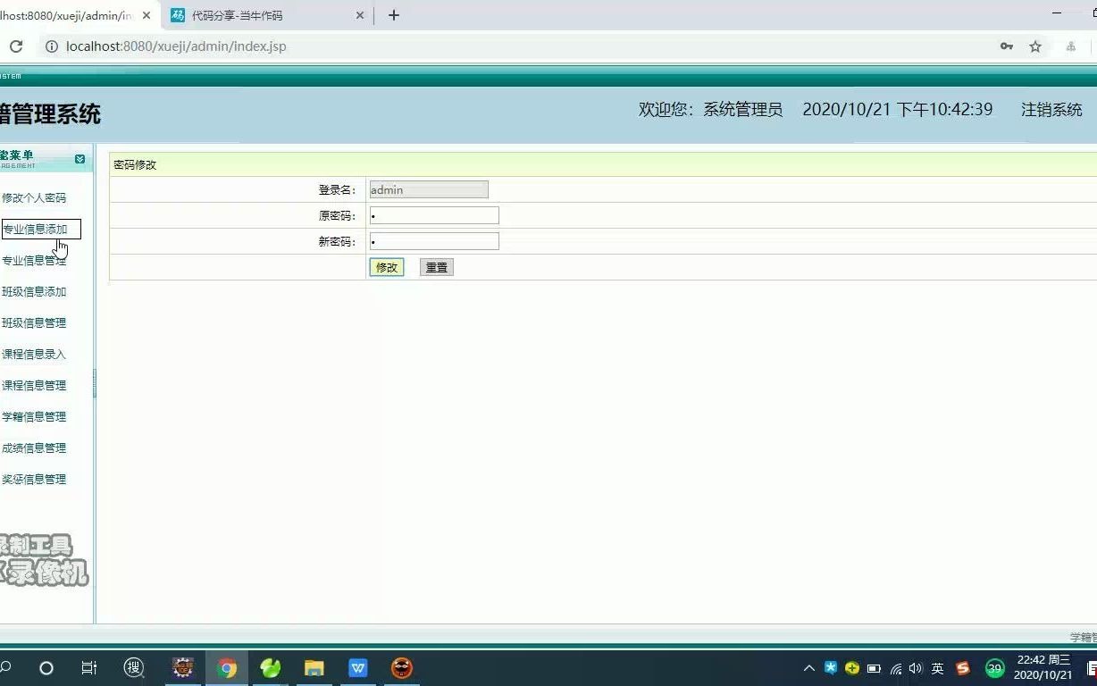1097x686 pixels.
Task: Switch input language via the 英 indicator
Action: (937, 667)
